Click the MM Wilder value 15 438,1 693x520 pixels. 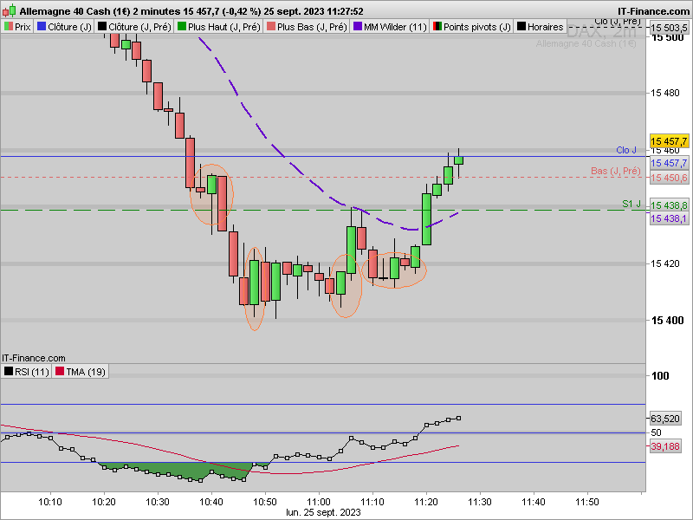pos(669,218)
